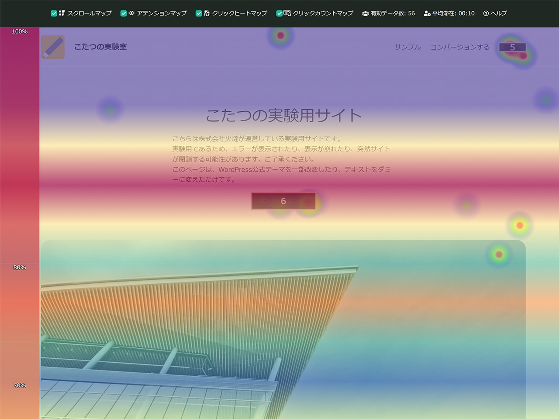Click the conversion button showing count 6
The width and height of the screenshot is (559, 419).
pos(283,201)
